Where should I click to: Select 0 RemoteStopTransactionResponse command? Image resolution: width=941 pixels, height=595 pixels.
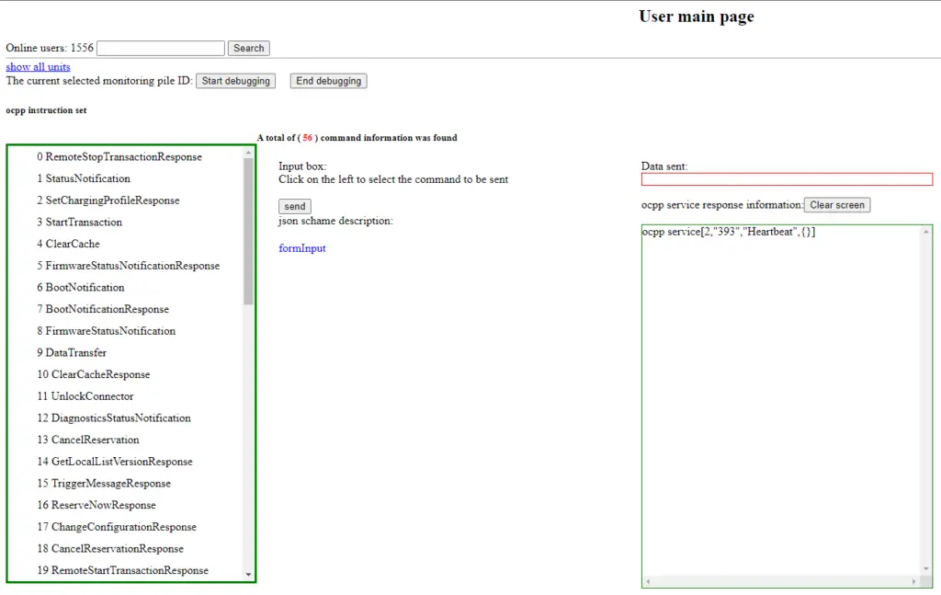click(119, 156)
